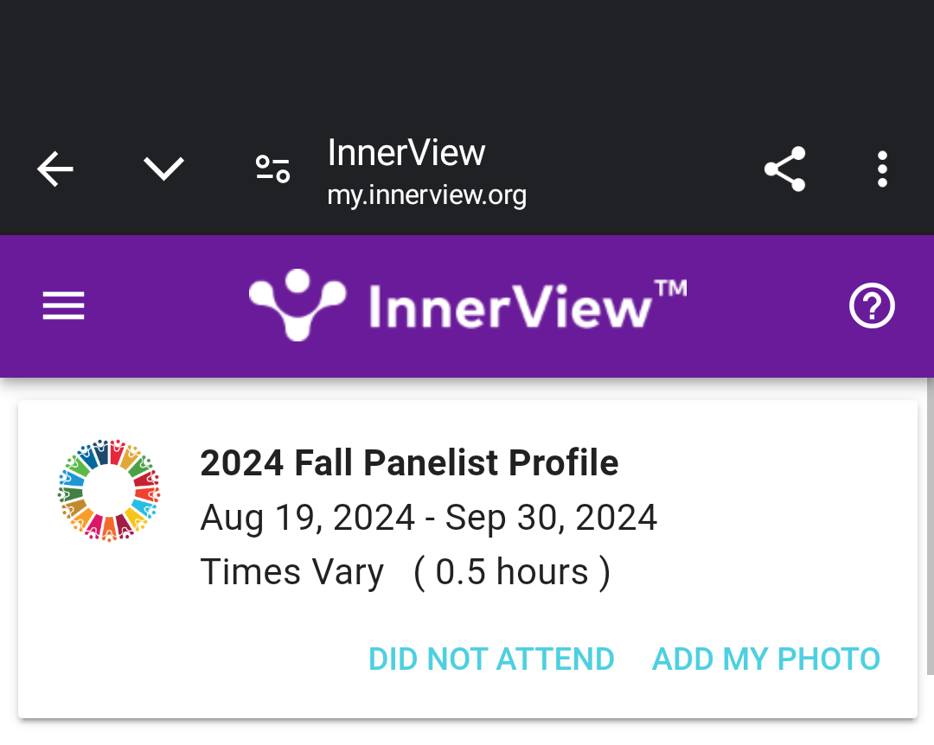934x745 pixels.
Task: Click the Times Vary text
Action: click(292, 572)
